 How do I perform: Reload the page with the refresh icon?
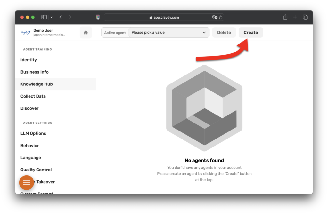pos(221,17)
